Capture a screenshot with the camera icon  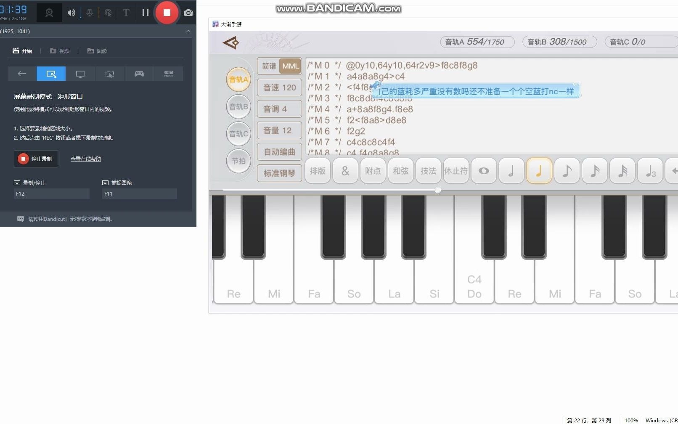(x=188, y=13)
